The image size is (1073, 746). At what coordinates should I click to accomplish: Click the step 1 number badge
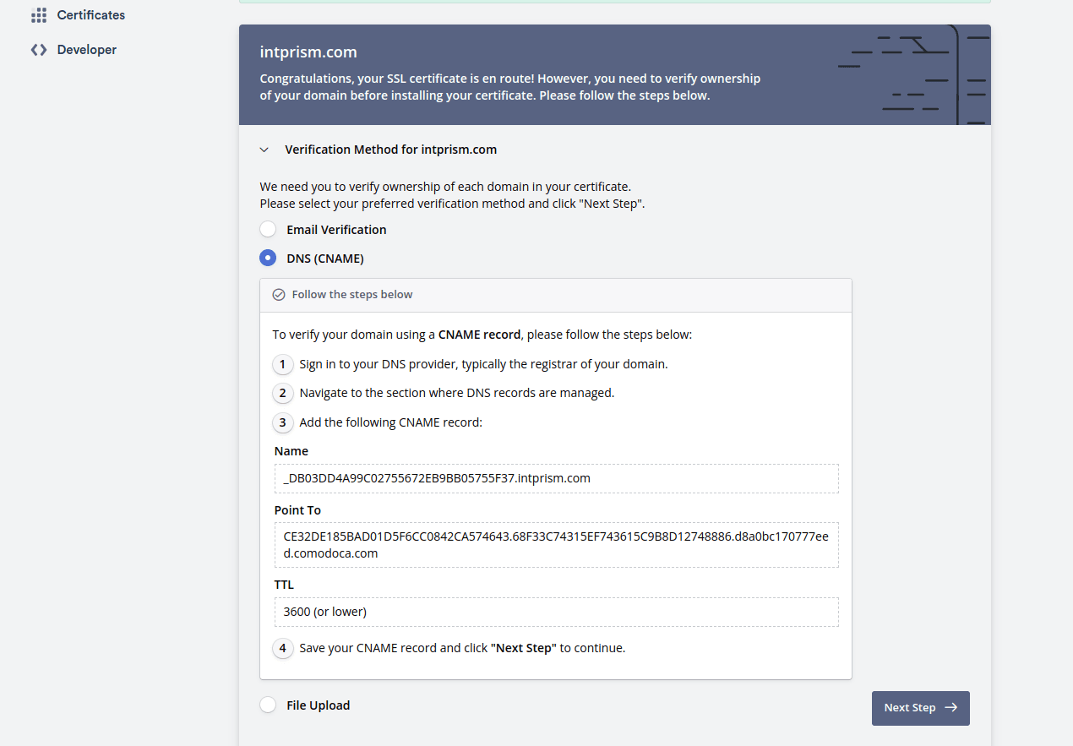pos(283,364)
